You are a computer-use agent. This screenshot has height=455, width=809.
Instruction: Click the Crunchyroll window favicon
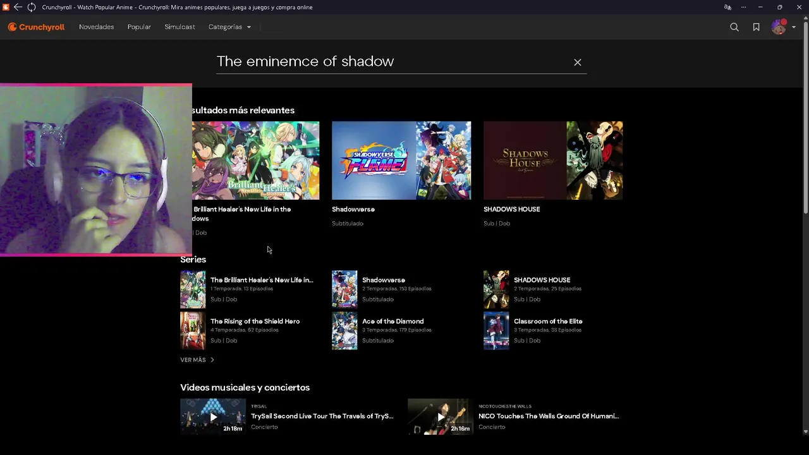(6, 7)
